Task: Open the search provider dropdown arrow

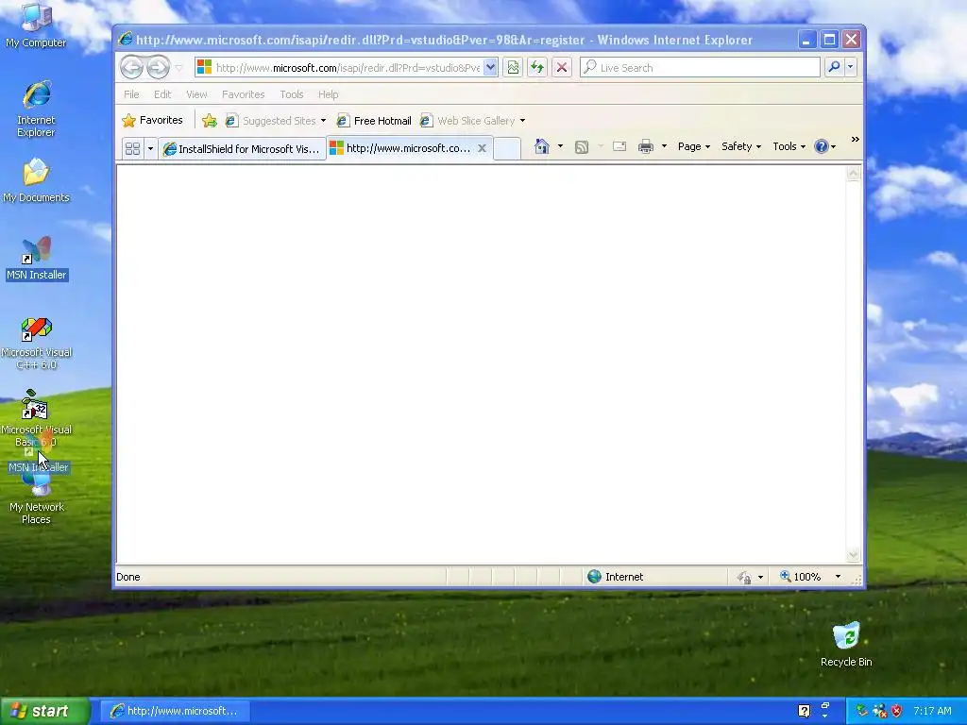Action: (x=851, y=67)
